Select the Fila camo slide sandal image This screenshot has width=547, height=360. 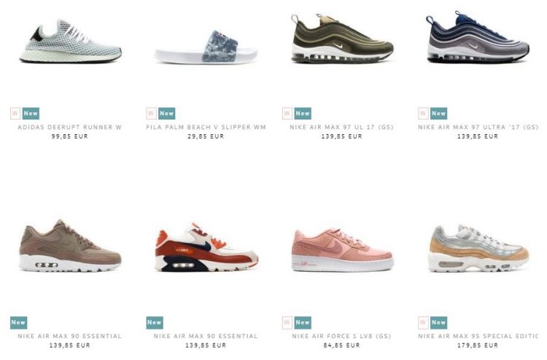coord(206,47)
